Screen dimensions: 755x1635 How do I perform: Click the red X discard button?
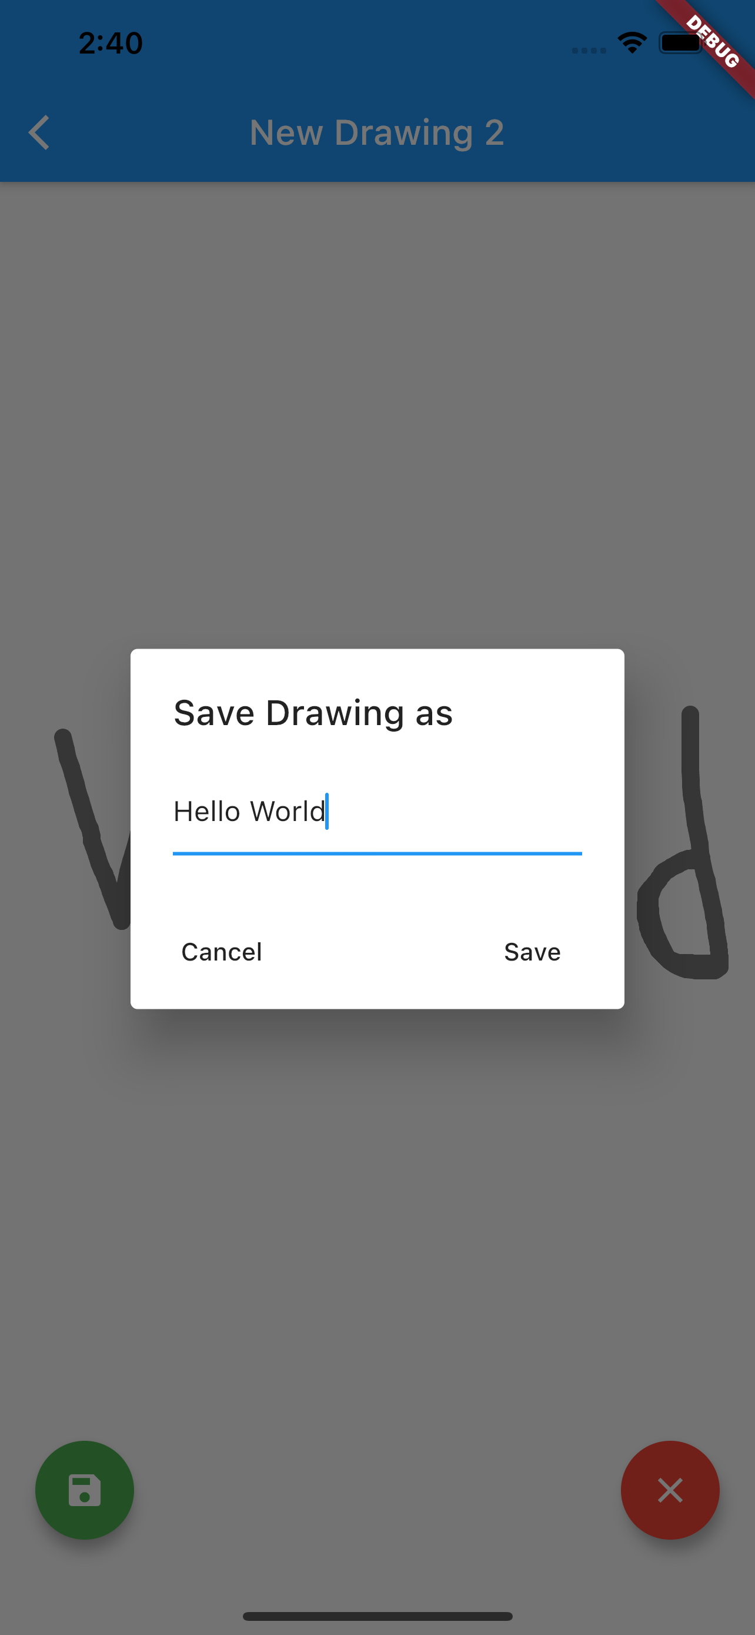pyautogui.click(x=670, y=1490)
